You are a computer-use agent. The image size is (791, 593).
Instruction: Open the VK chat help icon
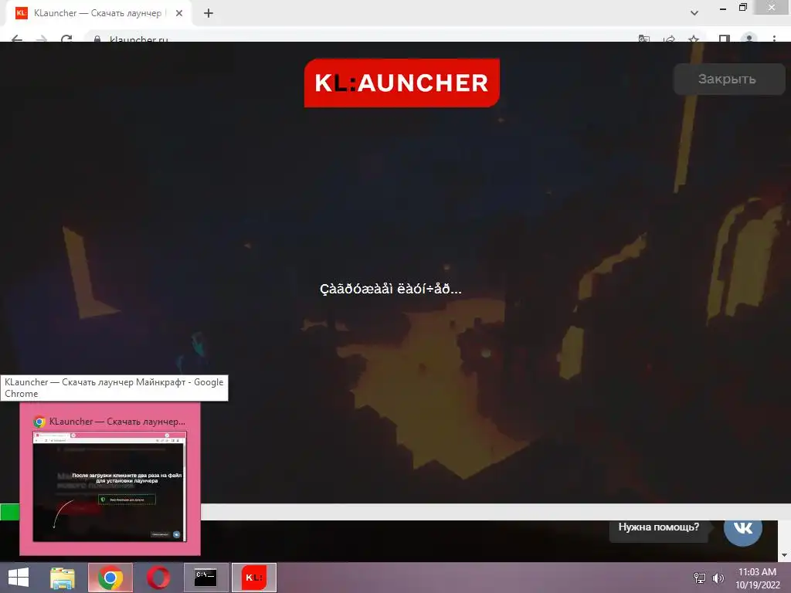coord(742,528)
